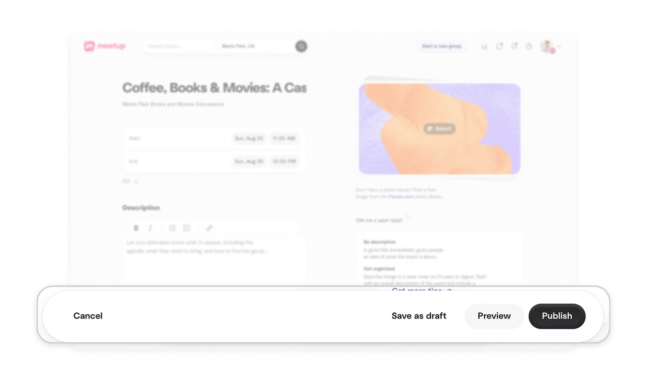The image size is (647, 381).
Task: Save the event as draft
Action: coord(419,316)
